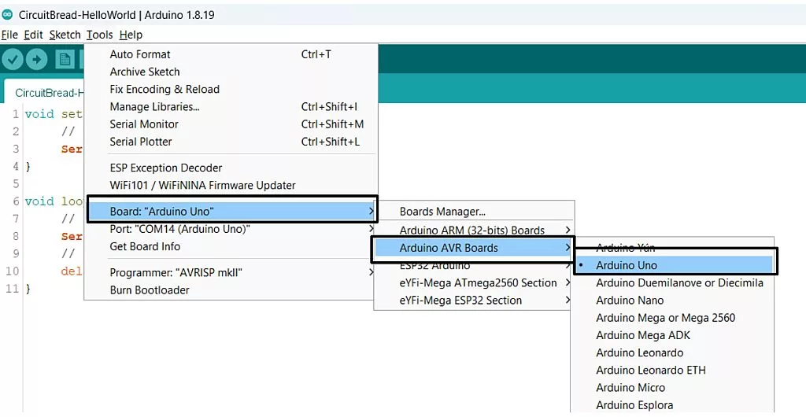
Task: Click the New sketch page icon
Action: (x=65, y=60)
